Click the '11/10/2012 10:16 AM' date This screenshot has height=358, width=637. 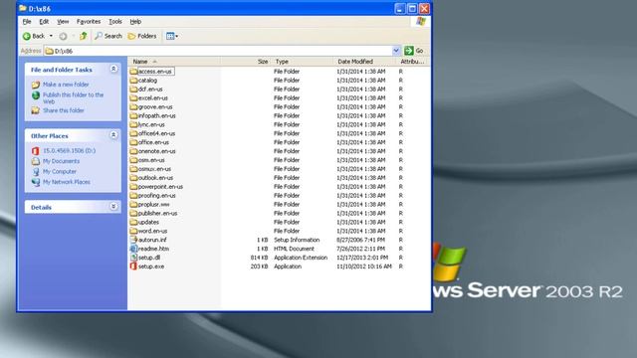(364, 267)
